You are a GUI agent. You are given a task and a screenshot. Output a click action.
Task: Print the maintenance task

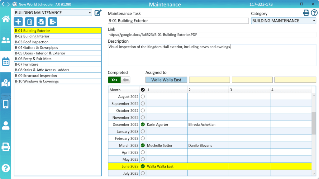coord(306,13)
